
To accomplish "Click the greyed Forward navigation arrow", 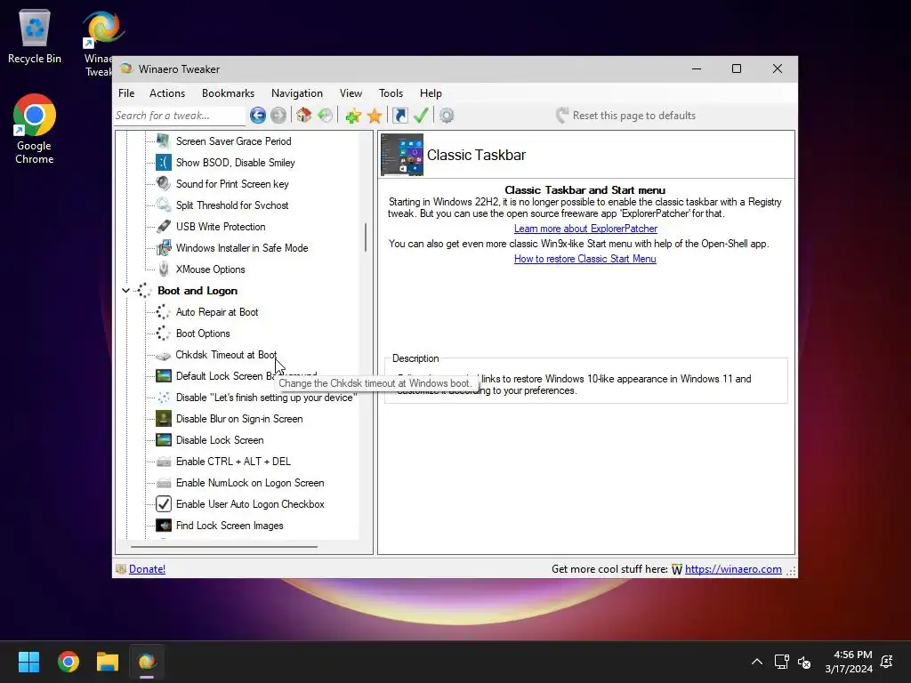I will [278, 116].
